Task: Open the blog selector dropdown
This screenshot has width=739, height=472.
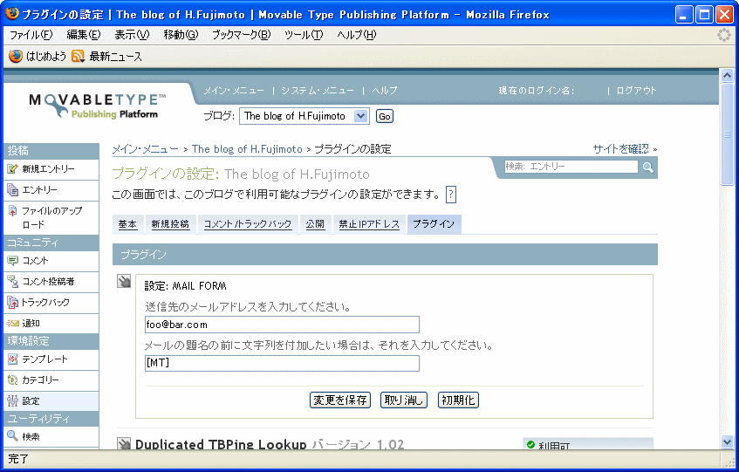Action: 304,116
